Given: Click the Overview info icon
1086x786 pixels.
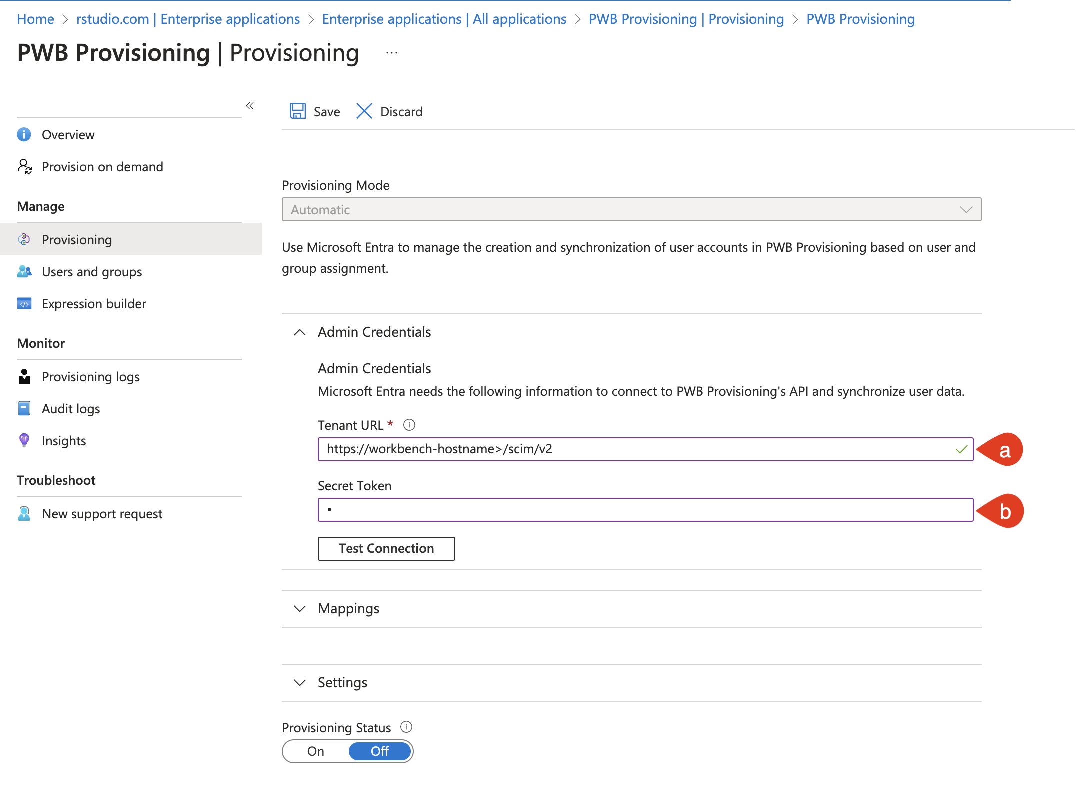Looking at the screenshot, I should 24,134.
